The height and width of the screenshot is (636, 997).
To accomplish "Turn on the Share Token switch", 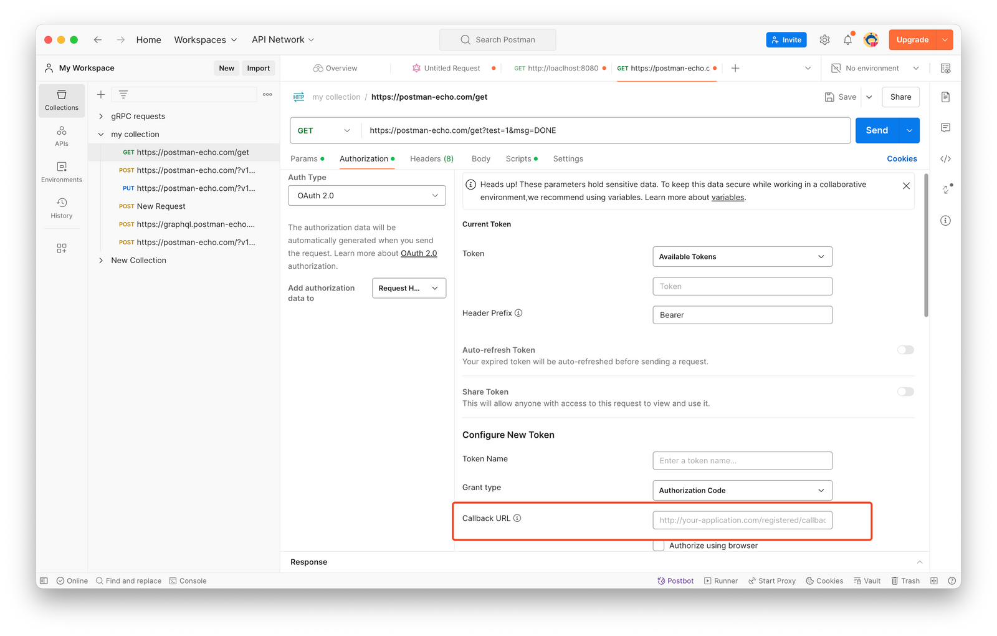I will click(x=905, y=392).
